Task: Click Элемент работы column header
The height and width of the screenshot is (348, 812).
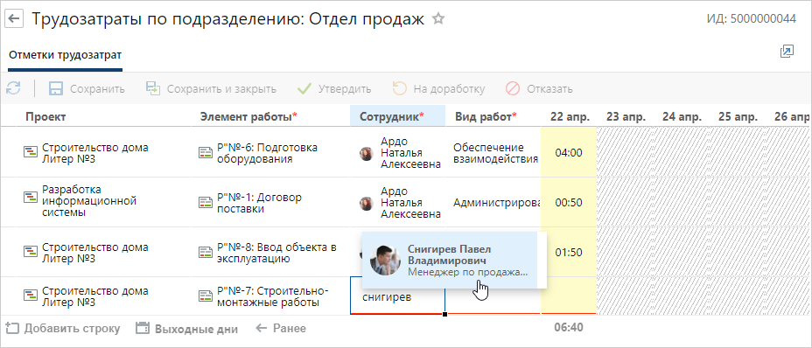Action: point(248,116)
